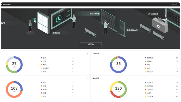Viewport: 181px width, 102px height.
Task: Click the reception desk monitor illustration
Action: (x=160, y=20)
